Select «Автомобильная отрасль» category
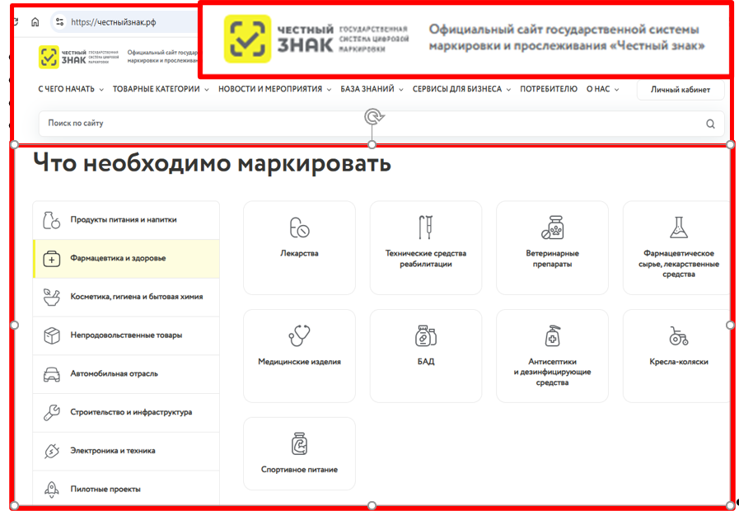Viewport: 739px width, 511px height. (x=126, y=374)
